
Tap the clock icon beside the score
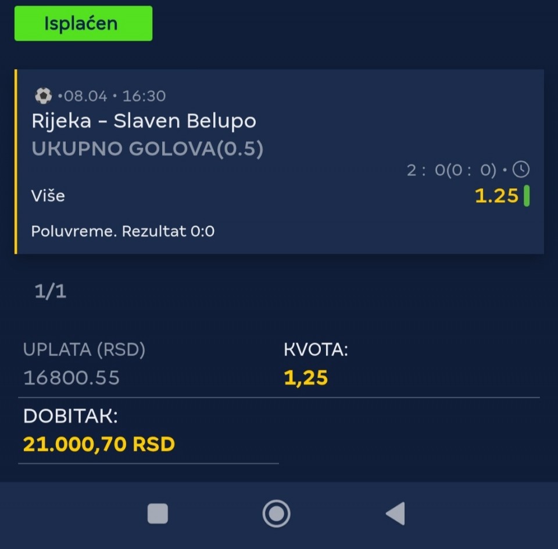521,169
